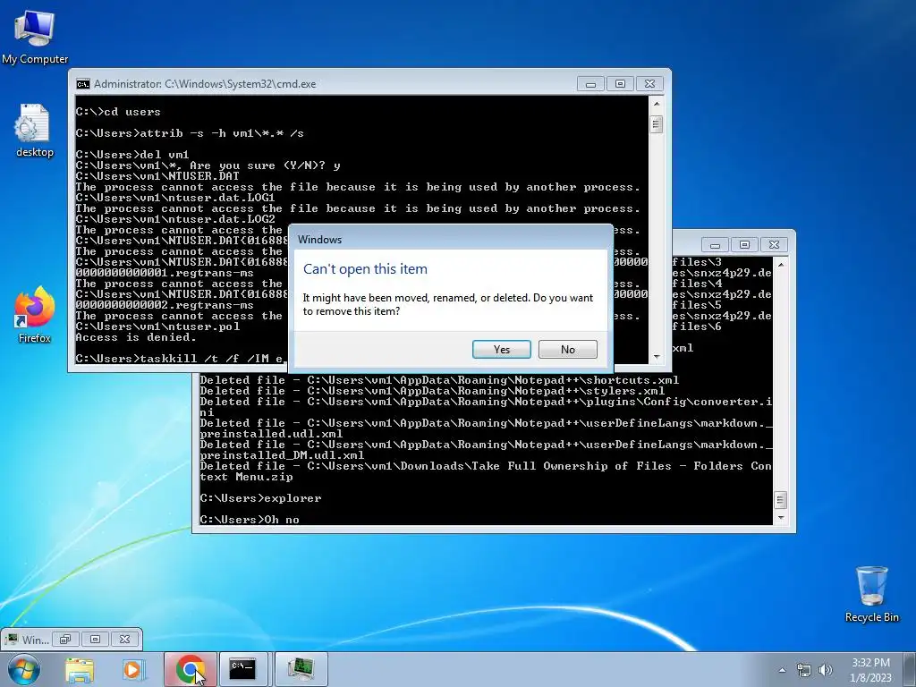Viewport: 916px width, 687px height.
Task: Select the Recycle Bin icon
Action: click(871, 594)
